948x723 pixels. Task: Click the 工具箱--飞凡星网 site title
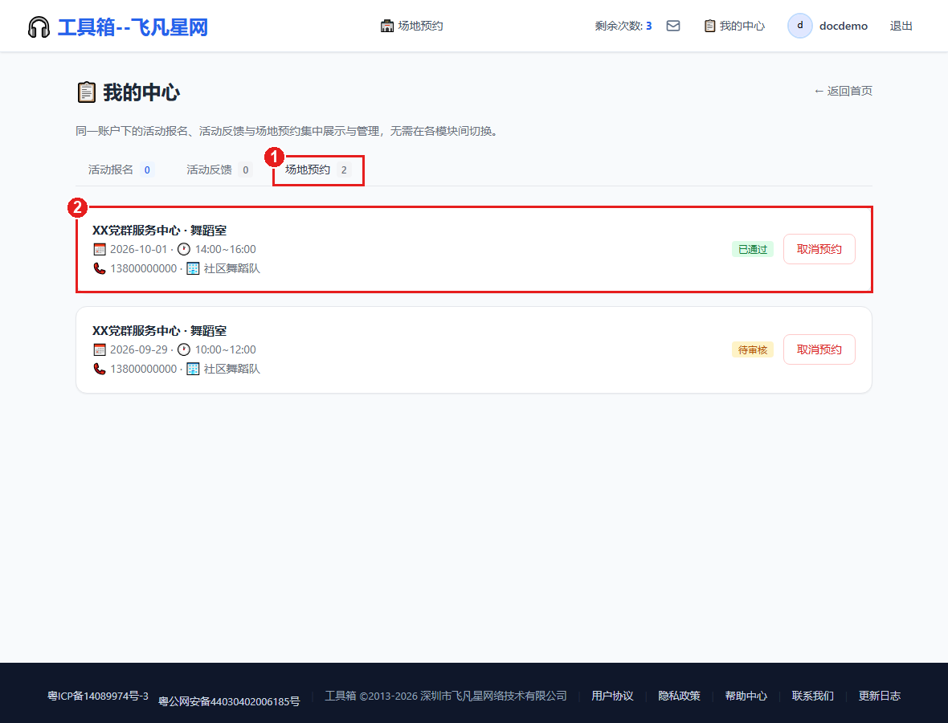tap(133, 27)
